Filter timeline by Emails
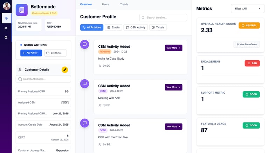This screenshot has width=269, height=153. click(113, 27)
